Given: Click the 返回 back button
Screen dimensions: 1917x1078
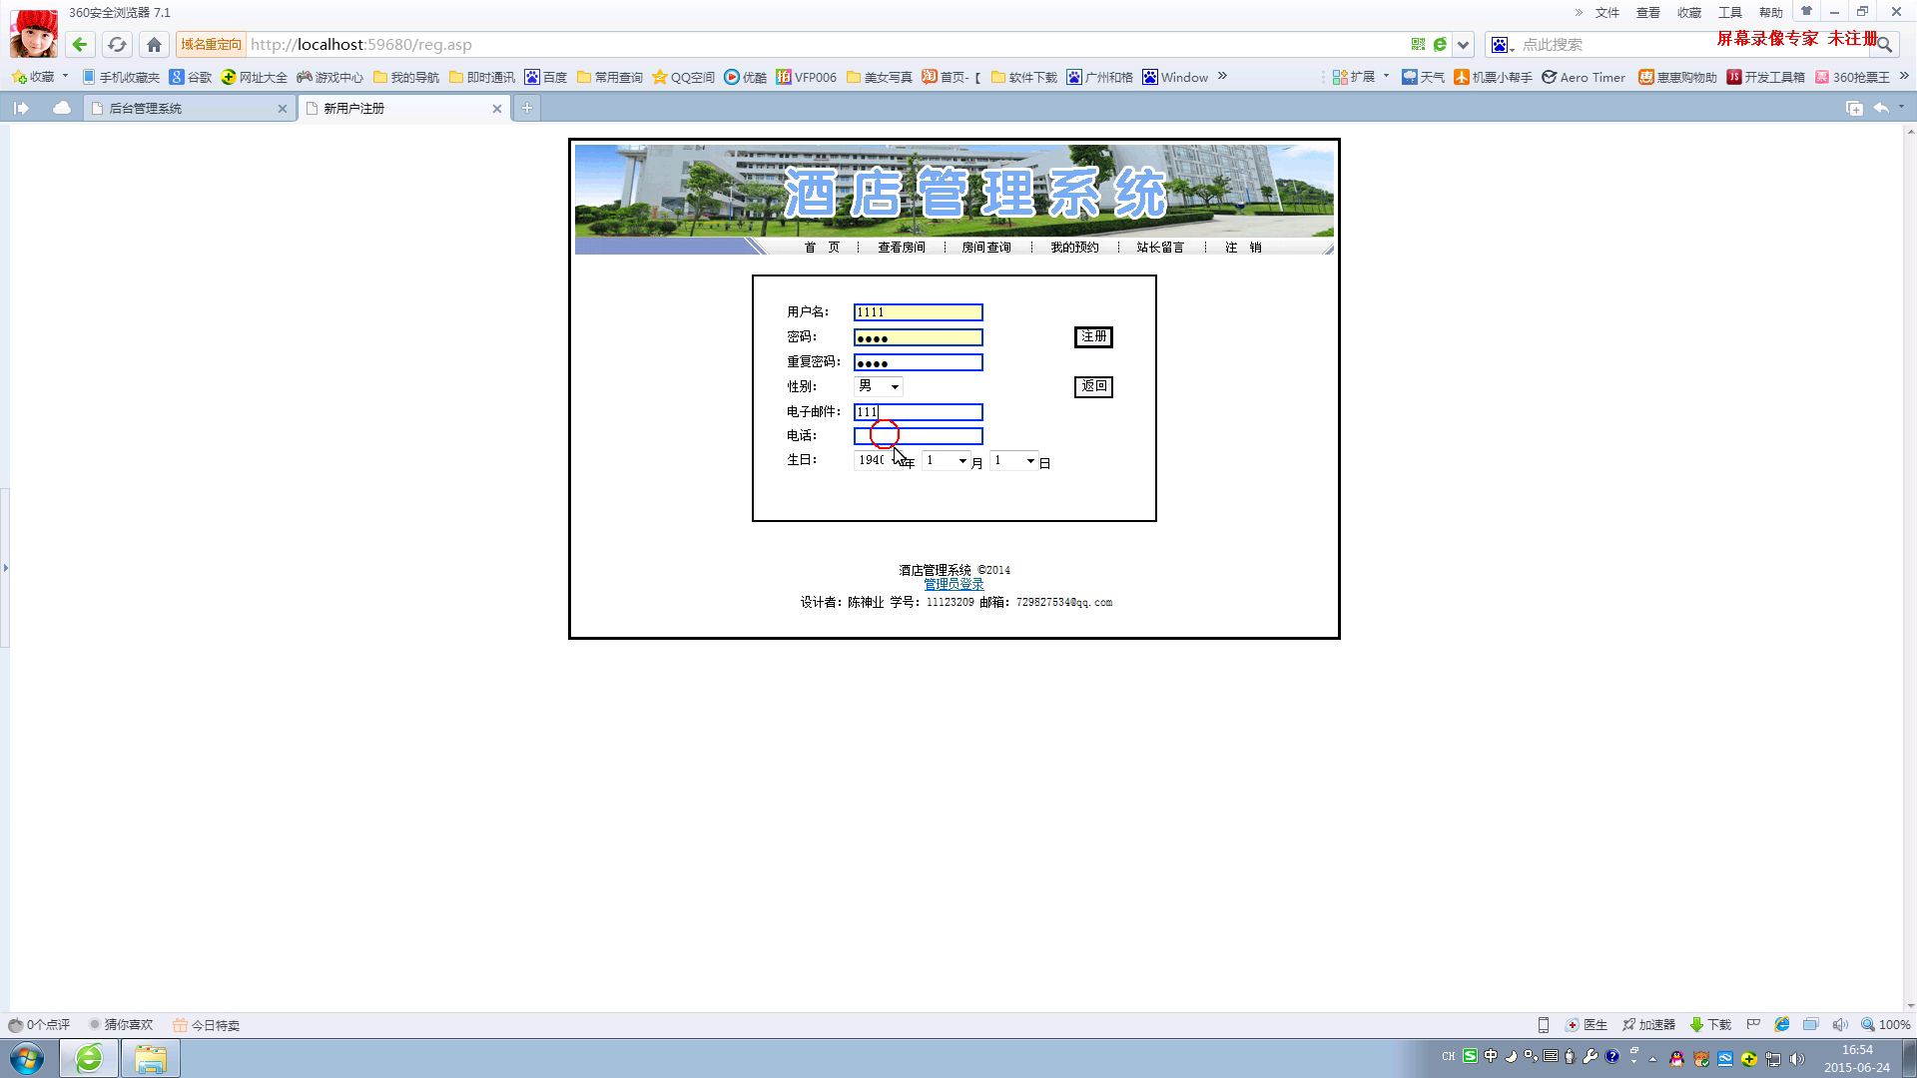Looking at the screenshot, I should pyautogui.click(x=1093, y=386).
